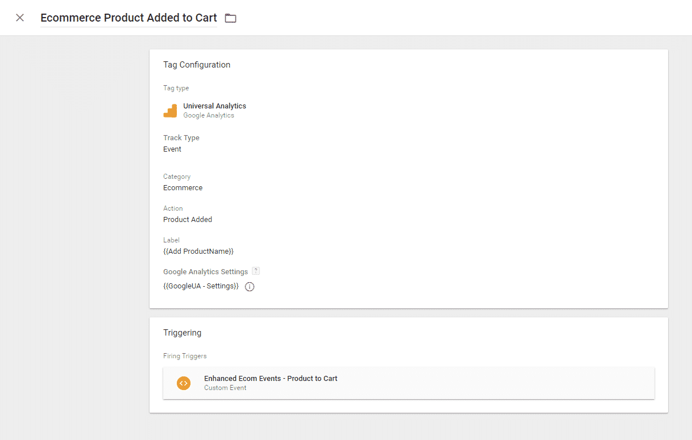
Task: Open the folder icon next to tag name
Action: point(230,18)
